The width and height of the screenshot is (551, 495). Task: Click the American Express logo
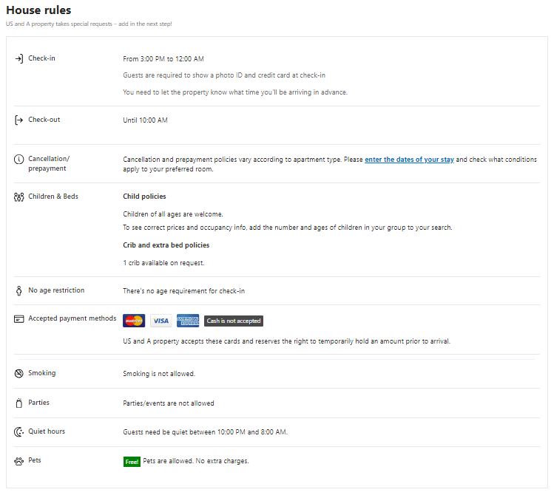click(x=188, y=321)
